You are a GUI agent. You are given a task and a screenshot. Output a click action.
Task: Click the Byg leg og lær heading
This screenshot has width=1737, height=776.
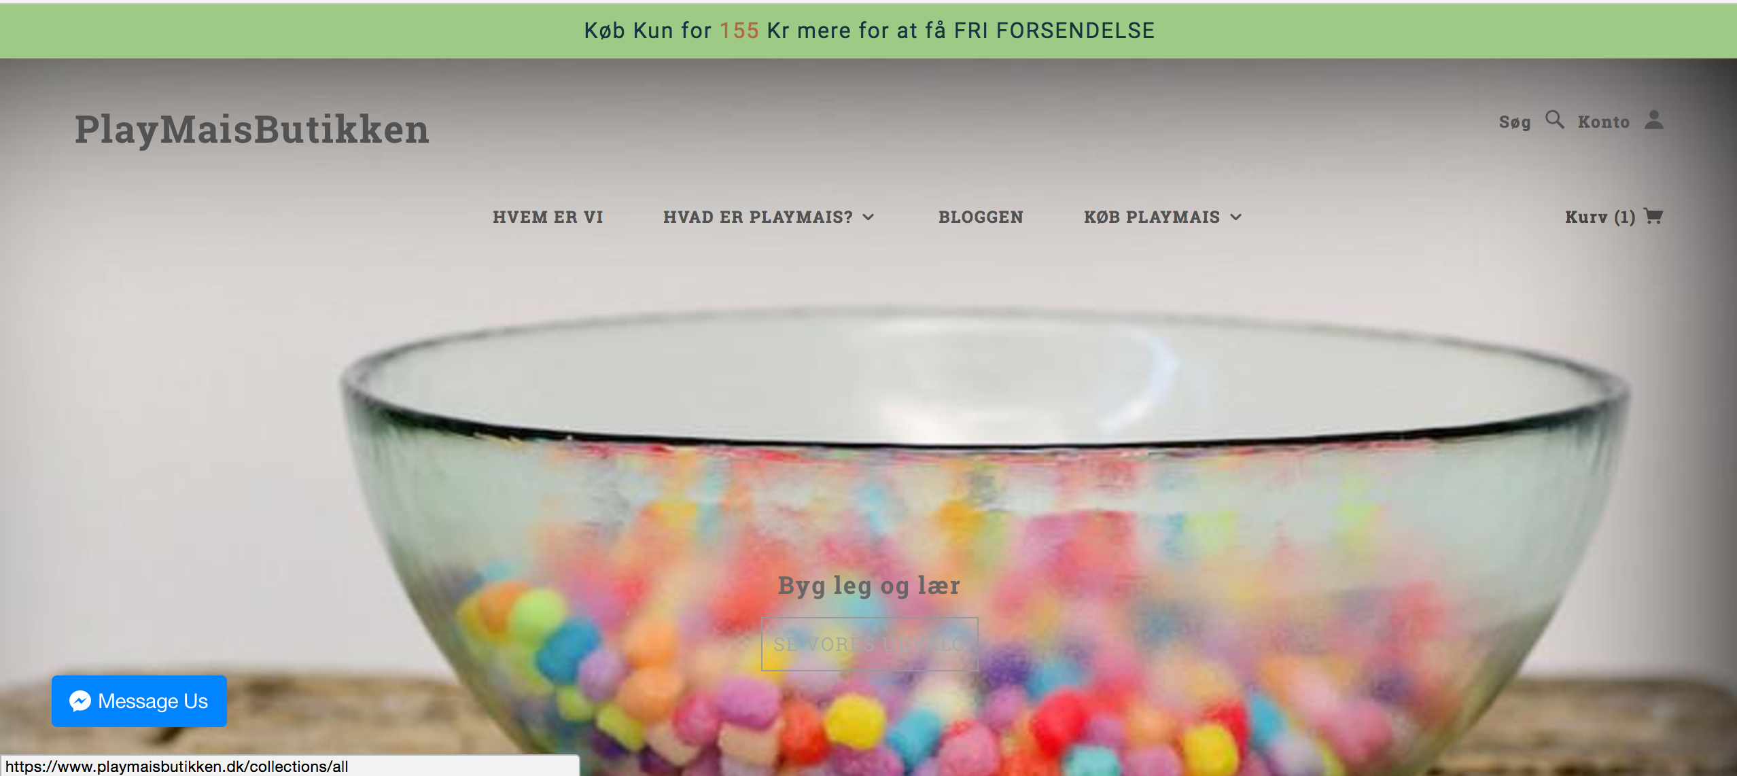[869, 586]
